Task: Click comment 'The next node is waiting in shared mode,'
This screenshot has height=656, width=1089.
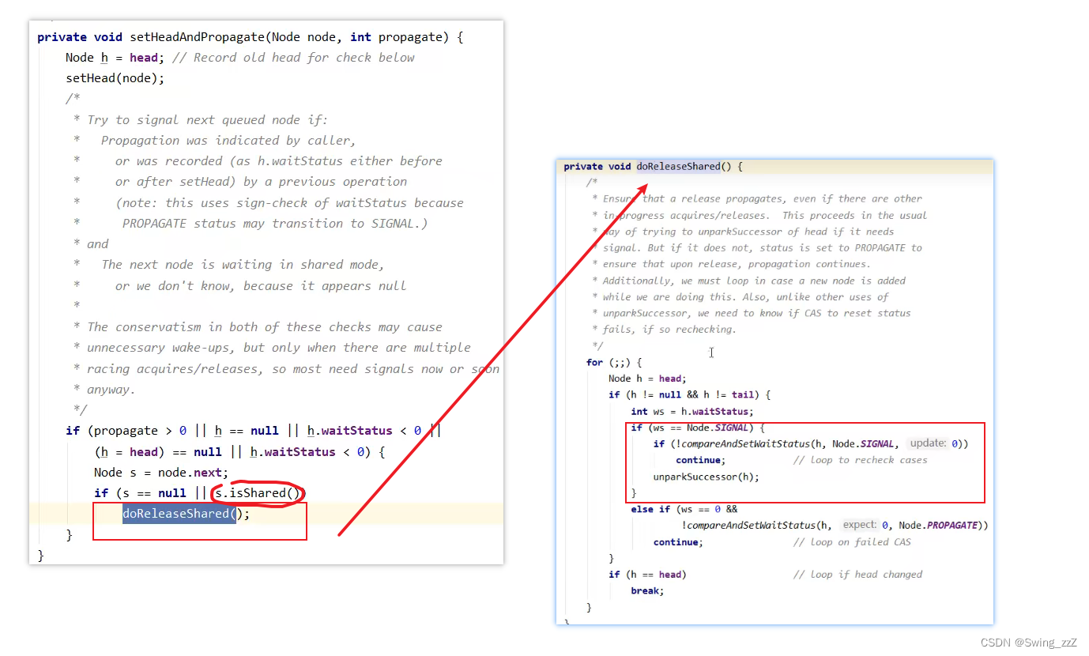Action: click(243, 264)
